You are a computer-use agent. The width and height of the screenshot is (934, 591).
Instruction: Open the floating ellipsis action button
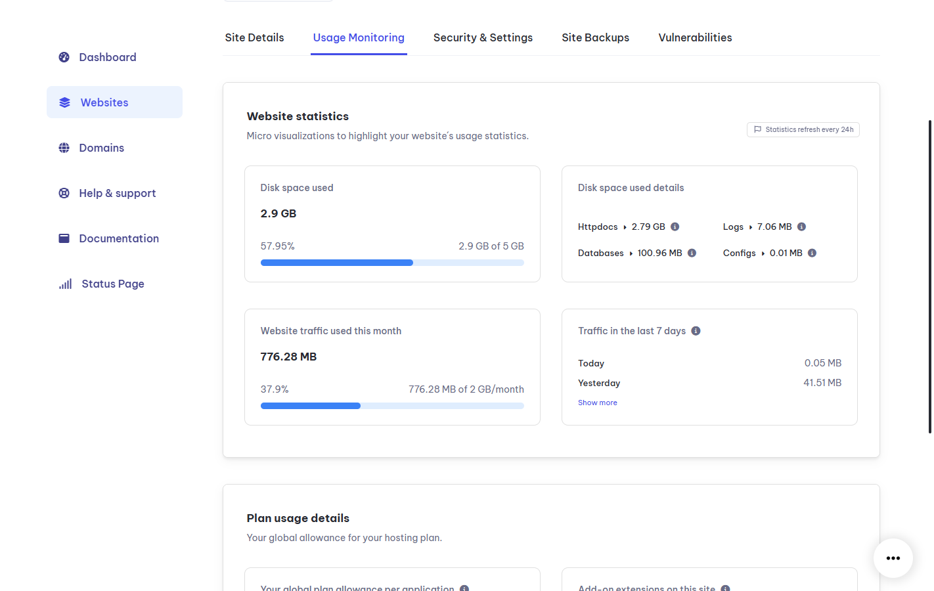[x=893, y=558]
